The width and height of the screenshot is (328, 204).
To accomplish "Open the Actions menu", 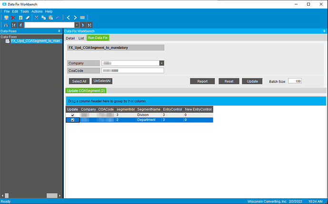I will (x=37, y=11).
